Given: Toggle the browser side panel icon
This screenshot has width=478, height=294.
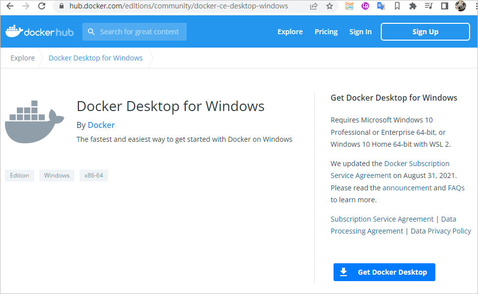Looking at the screenshot, I should coord(444,6).
